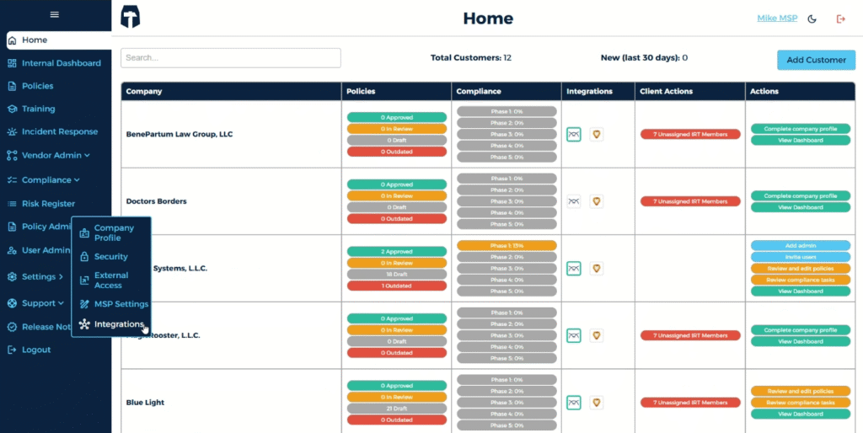Click the Add admin action button
The width and height of the screenshot is (863, 433).
801,245
